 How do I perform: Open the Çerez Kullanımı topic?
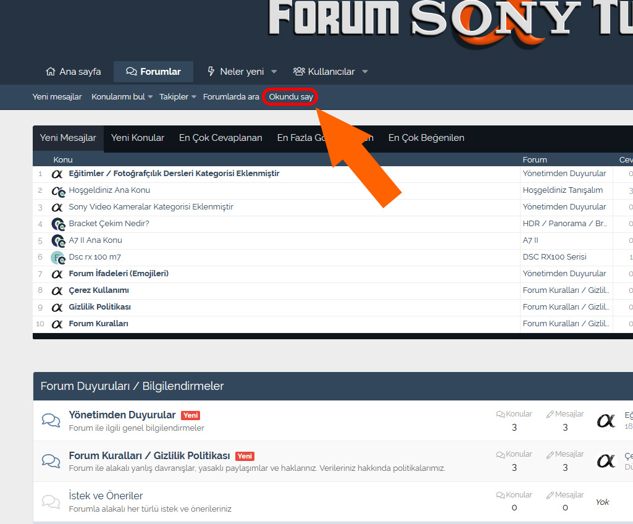point(99,290)
